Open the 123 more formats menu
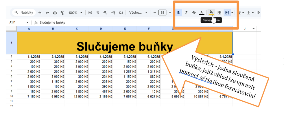This screenshot has height=113, width=284. click(x=121, y=13)
